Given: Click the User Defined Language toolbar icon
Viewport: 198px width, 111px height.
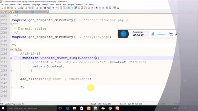Looking at the screenshot, I should [79, 8].
